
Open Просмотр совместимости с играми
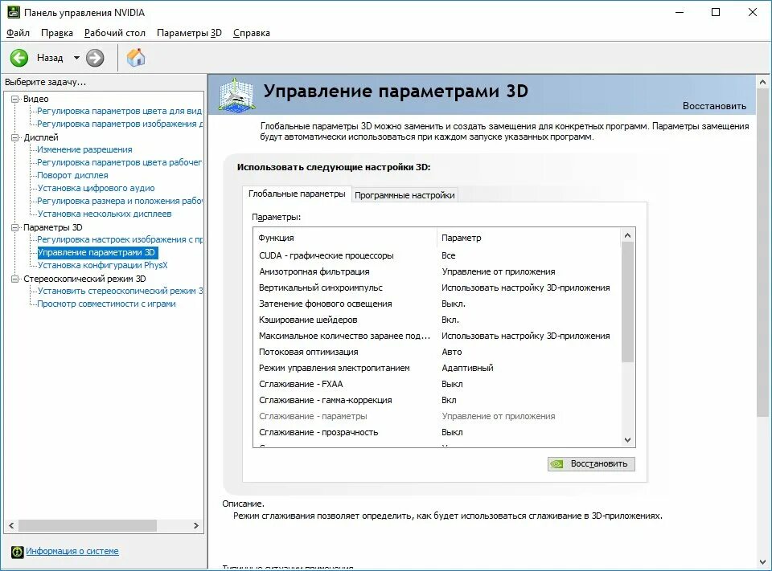[106, 304]
